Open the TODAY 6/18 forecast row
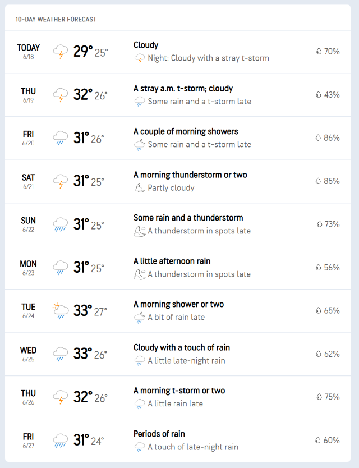Viewport: 359px width, 468px height. [28, 52]
